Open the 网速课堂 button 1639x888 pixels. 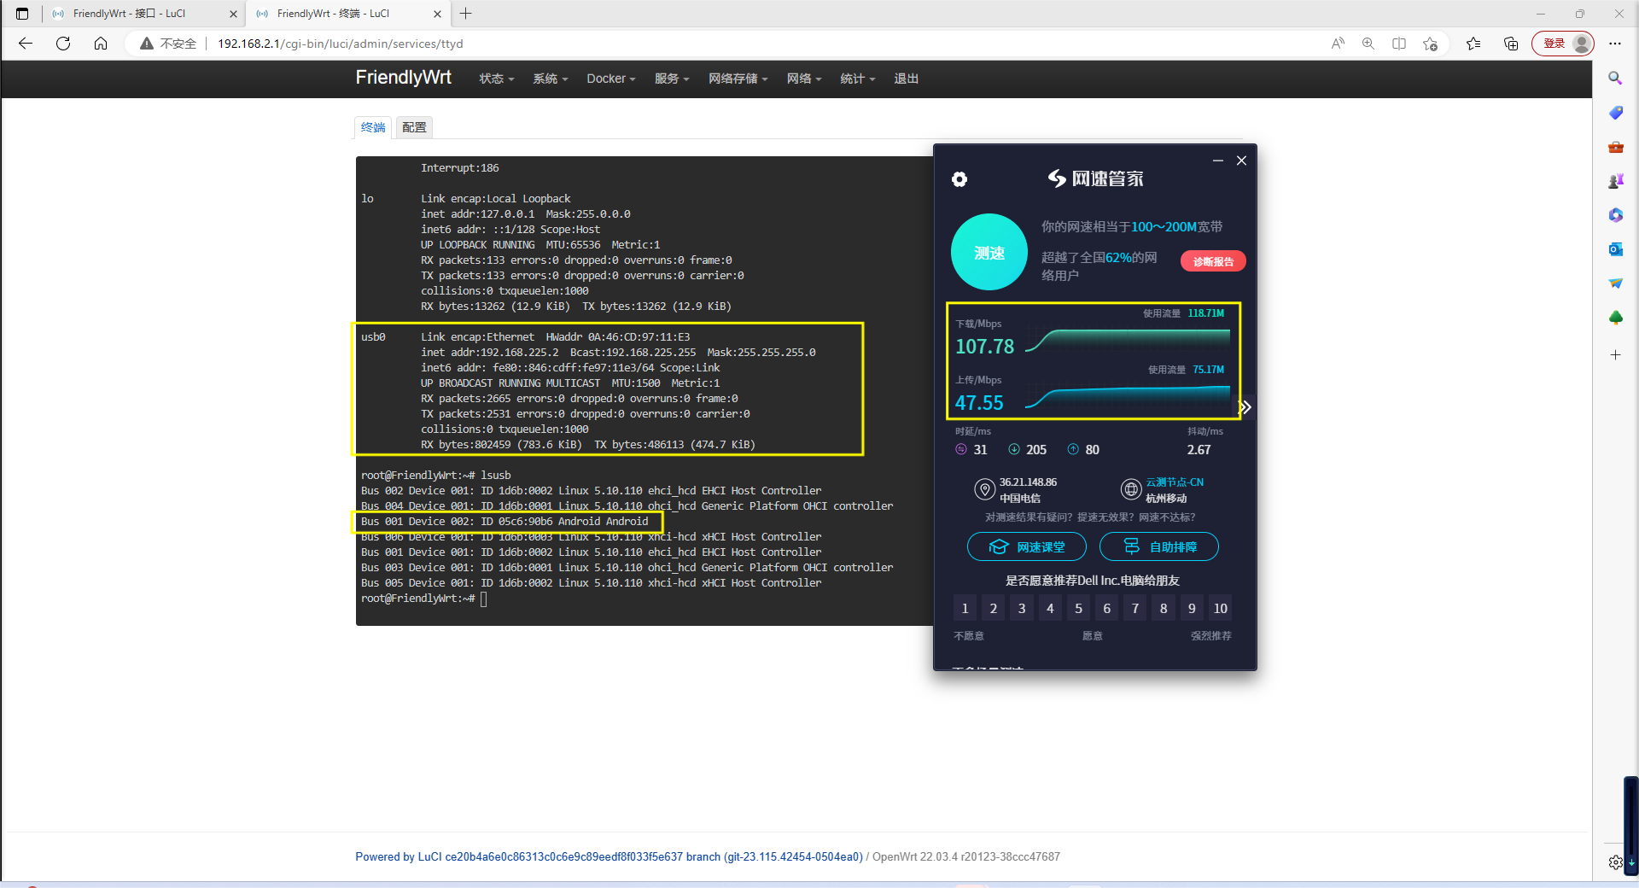click(x=1027, y=546)
